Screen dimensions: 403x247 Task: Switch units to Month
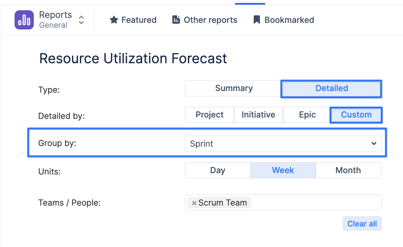point(348,170)
